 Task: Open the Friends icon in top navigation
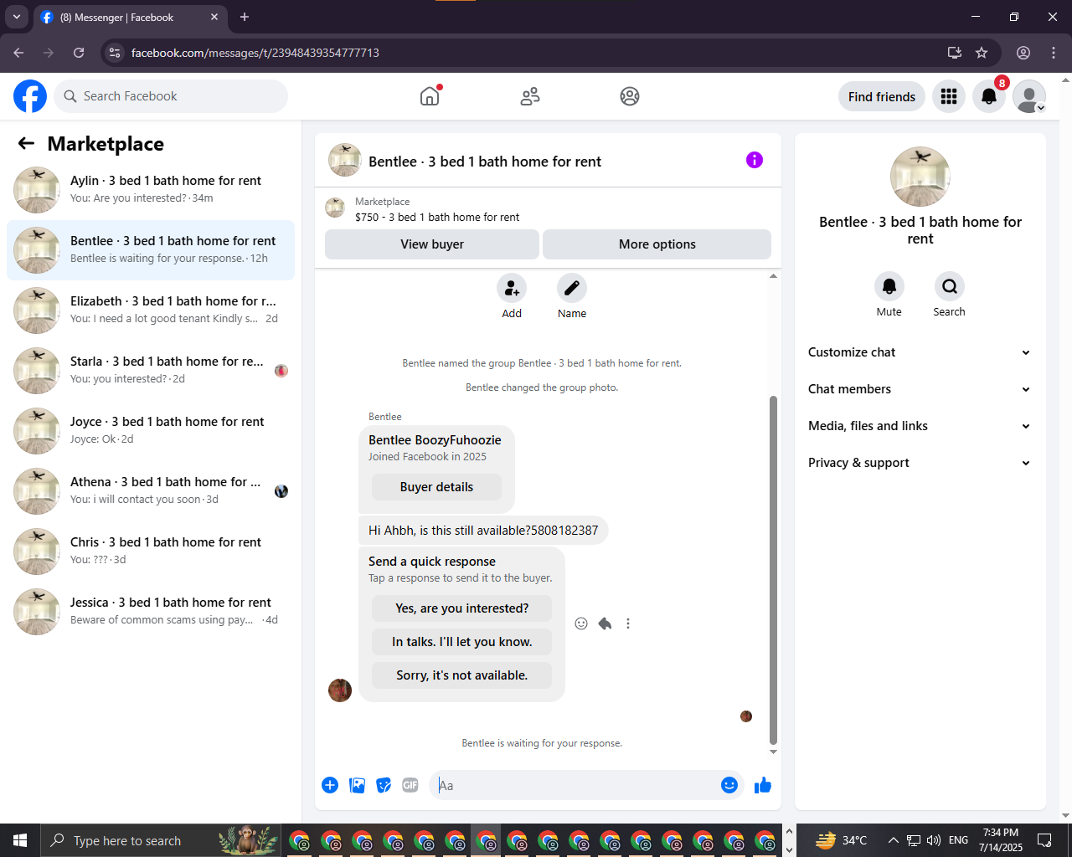click(x=530, y=96)
